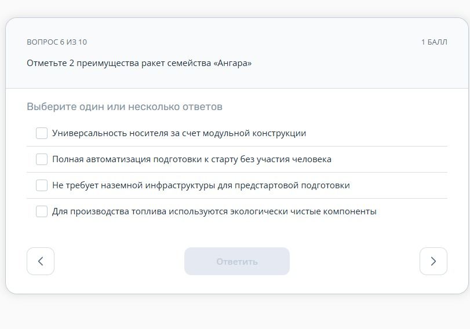Click answer text 'Полная автоматизация подготовки к старту'

pyautogui.click(x=145, y=159)
